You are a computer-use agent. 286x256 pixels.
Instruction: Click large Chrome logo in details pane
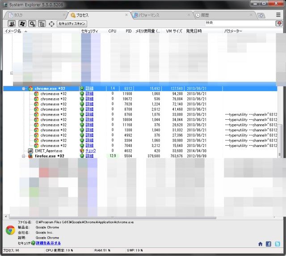10,230
